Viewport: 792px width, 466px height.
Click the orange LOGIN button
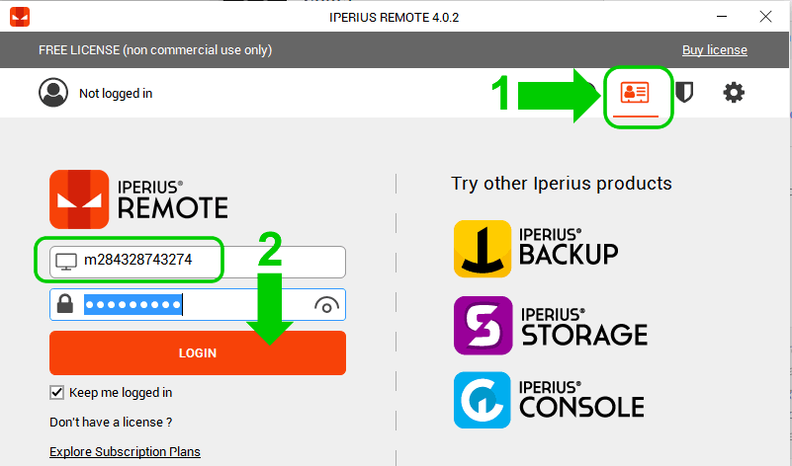[198, 352]
